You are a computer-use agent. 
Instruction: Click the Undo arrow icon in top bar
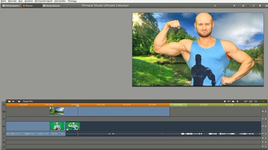coord(243,6)
